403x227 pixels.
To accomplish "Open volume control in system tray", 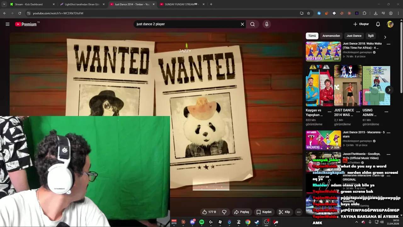I will [x=382, y=222].
